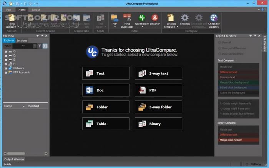The width and height of the screenshot is (269, 168).
Task: Open the Output Window tab
Action: tap(14, 159)
